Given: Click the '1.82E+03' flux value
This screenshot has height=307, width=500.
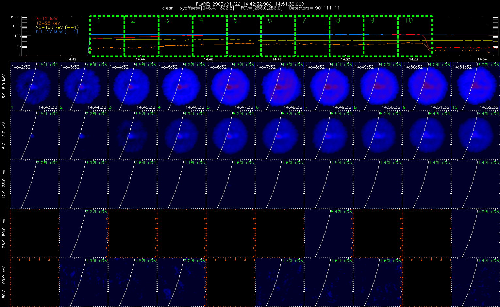Looking at the screenshot, I should (145, 261).
